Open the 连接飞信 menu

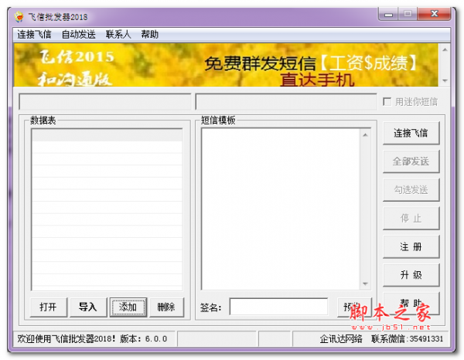click(x=34, y=35)
